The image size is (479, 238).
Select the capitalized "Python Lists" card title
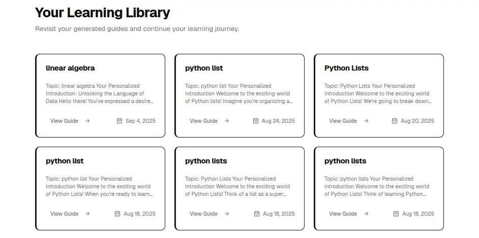pyautogui.click(x=346, y=68)
